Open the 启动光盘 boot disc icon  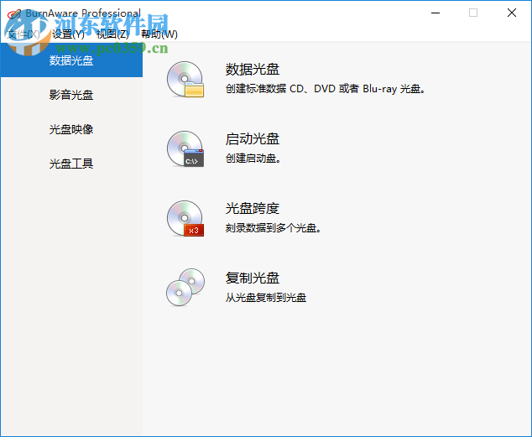(x=185, y=148)
